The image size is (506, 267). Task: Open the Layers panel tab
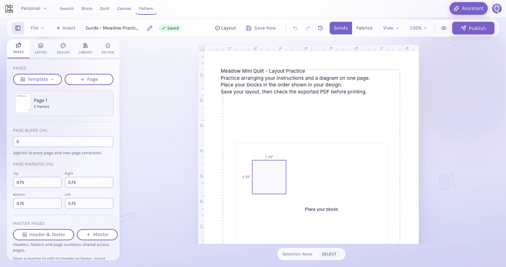(41, 48)
